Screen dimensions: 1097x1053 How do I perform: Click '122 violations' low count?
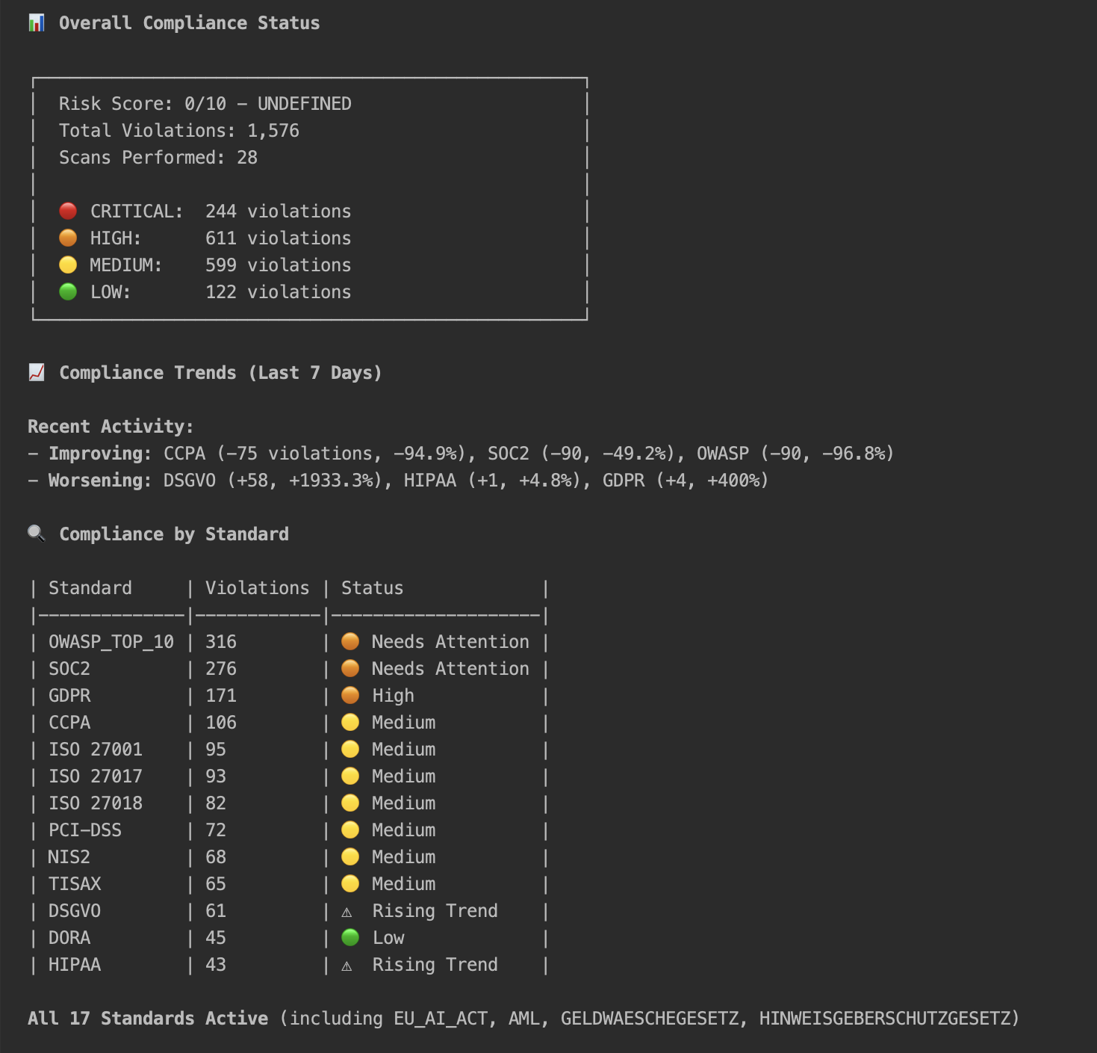[279, 292]
